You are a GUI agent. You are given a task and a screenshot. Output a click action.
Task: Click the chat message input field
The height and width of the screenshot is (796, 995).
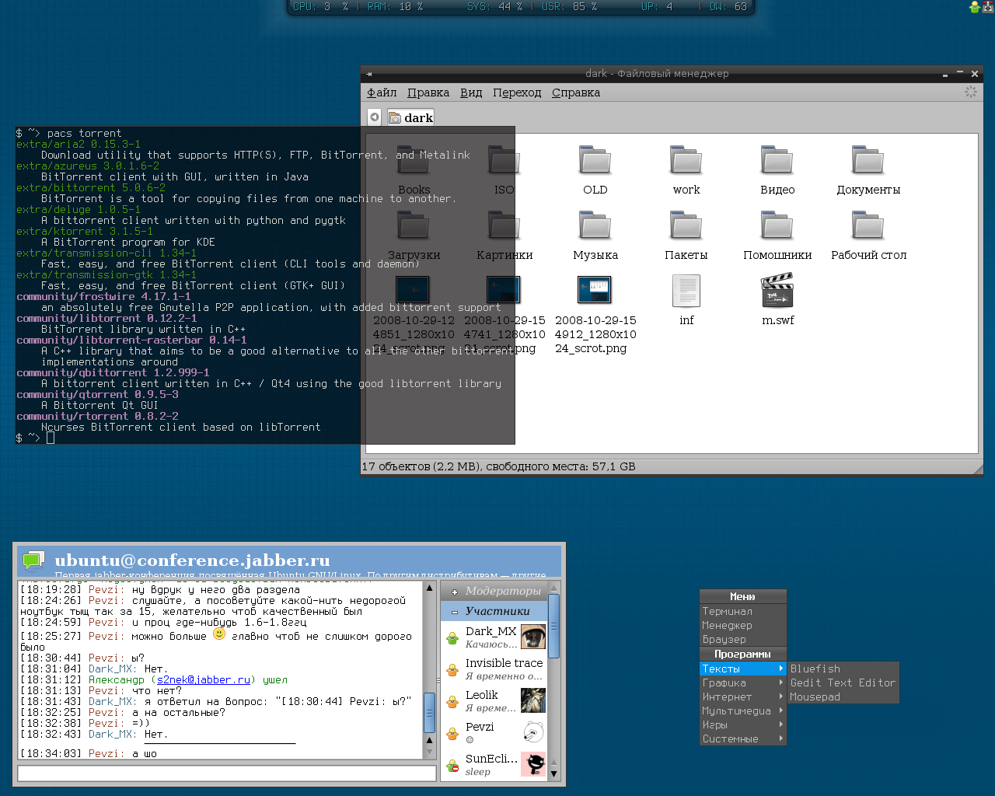pyautogui.click(x=227, y=773)
